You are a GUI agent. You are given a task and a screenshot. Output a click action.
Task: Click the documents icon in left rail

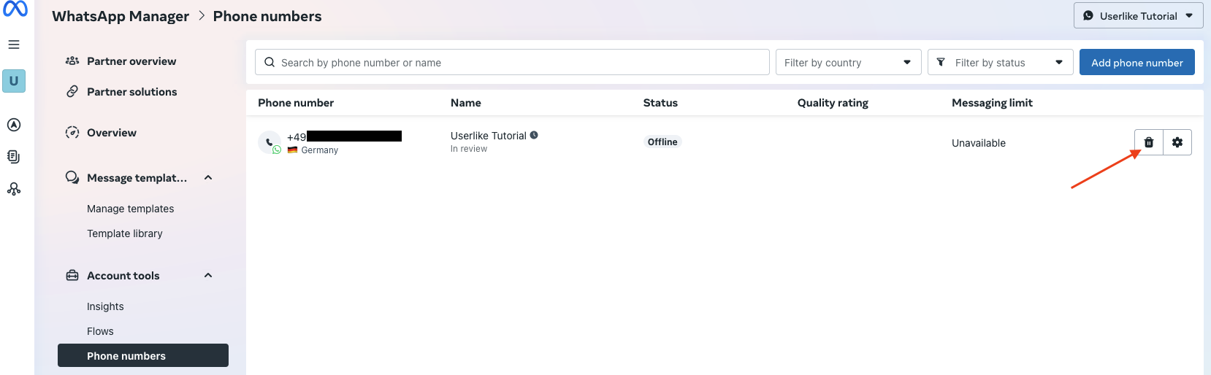tap(14, 157)
